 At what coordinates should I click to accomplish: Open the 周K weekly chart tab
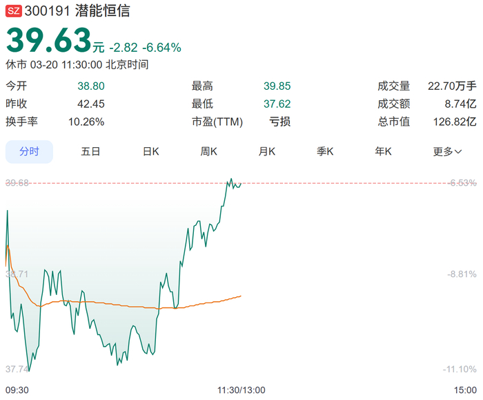pos(208,152)
